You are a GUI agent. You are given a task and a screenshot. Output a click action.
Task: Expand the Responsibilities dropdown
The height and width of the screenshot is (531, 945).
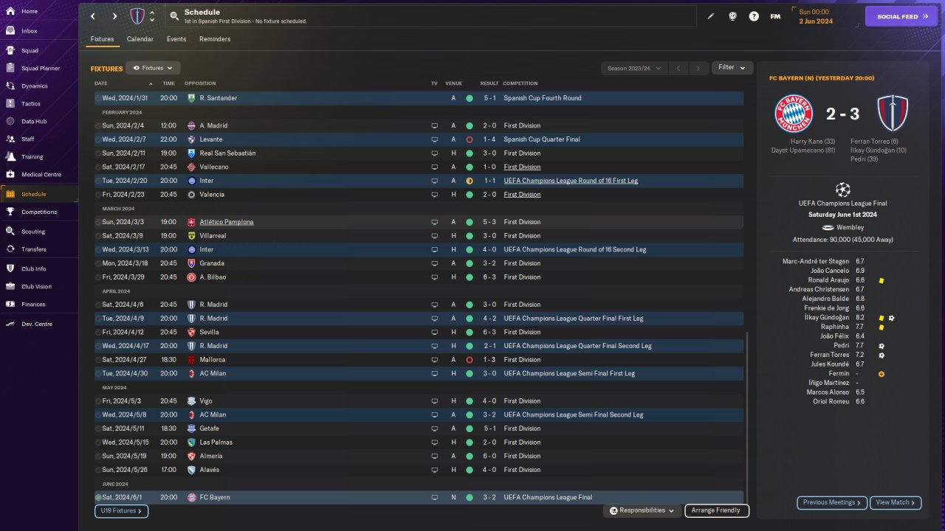click(642, 510)
